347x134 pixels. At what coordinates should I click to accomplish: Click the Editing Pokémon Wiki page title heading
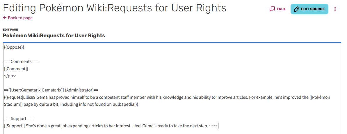[x=115, y=8]
